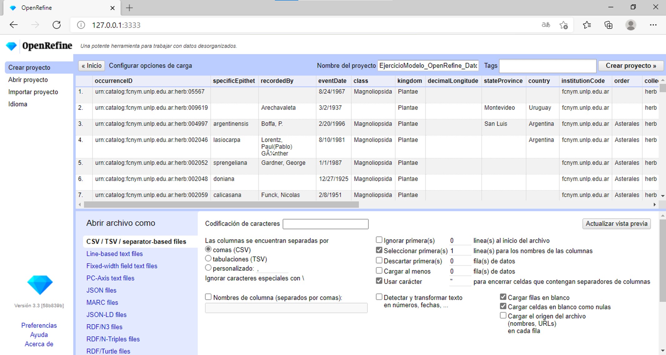Select Line-based text files format
666x355 pixels.
[114, 254]
